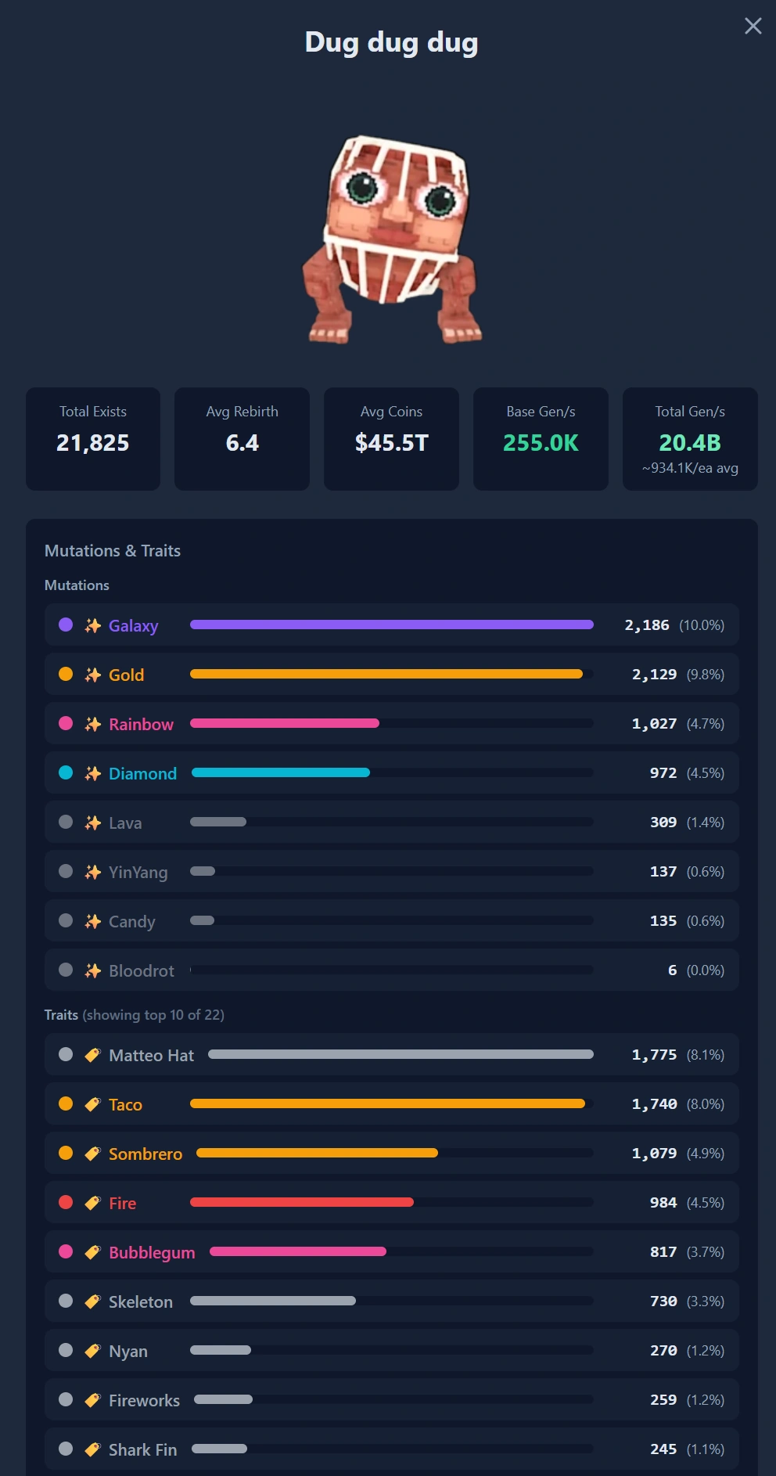Click the Fire trait tag icon
The width and height of the screenshot is (776, 1476).
(x=93, y=1203)
